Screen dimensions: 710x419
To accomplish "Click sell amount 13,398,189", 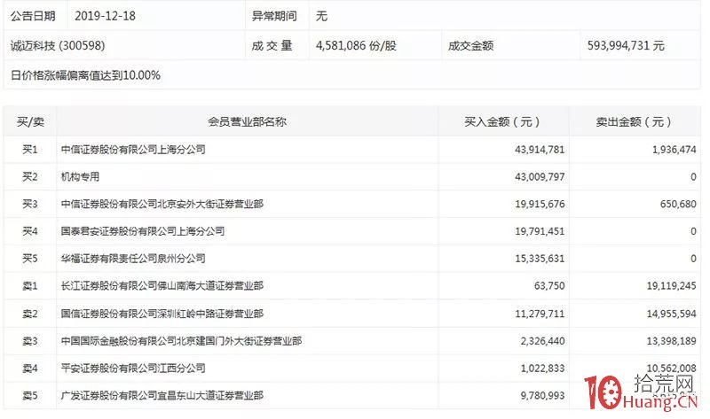I will 672,341.
